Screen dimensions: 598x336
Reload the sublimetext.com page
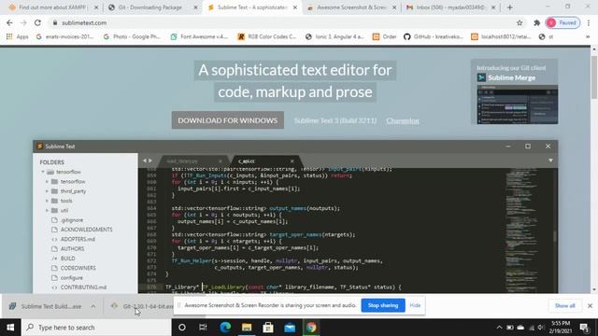tap(37, 22)
